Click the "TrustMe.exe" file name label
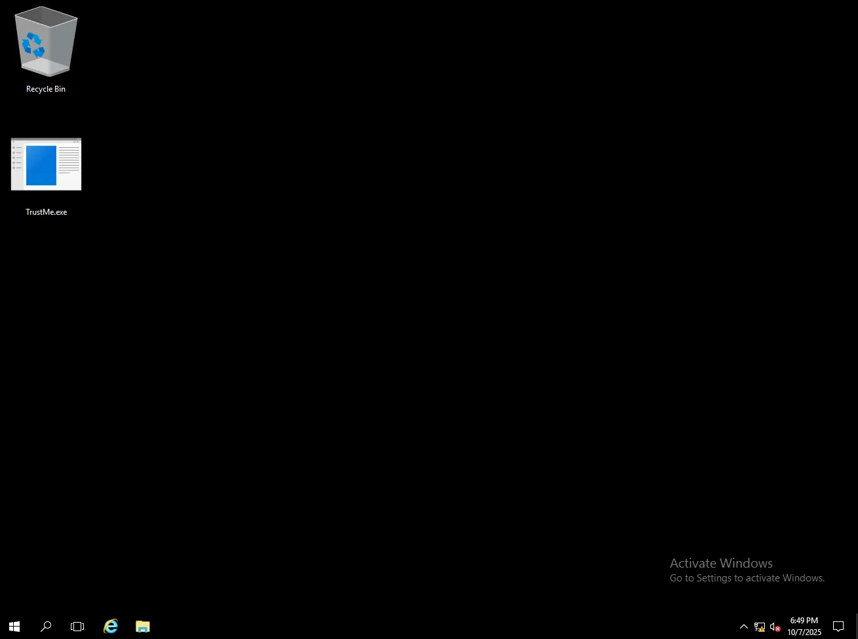The width and height of the screenshot is (858, 639). click(46, 212)
